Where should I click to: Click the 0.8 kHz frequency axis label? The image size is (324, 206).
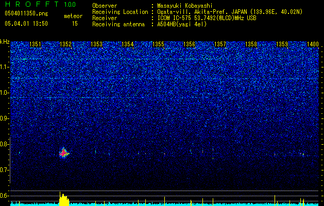pyautogui.click(x=5, y=144)
